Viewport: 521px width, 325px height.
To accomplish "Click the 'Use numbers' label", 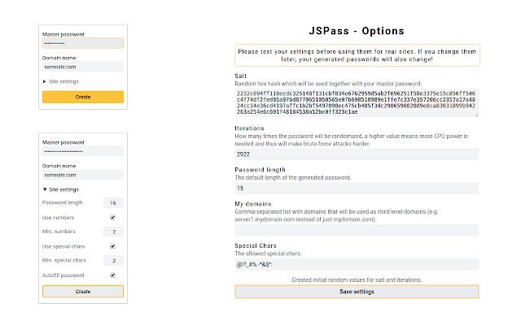I will 58,218.
